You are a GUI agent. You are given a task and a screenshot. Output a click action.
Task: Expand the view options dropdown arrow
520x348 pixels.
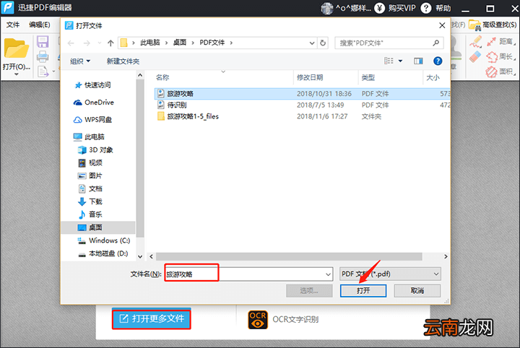400,61
